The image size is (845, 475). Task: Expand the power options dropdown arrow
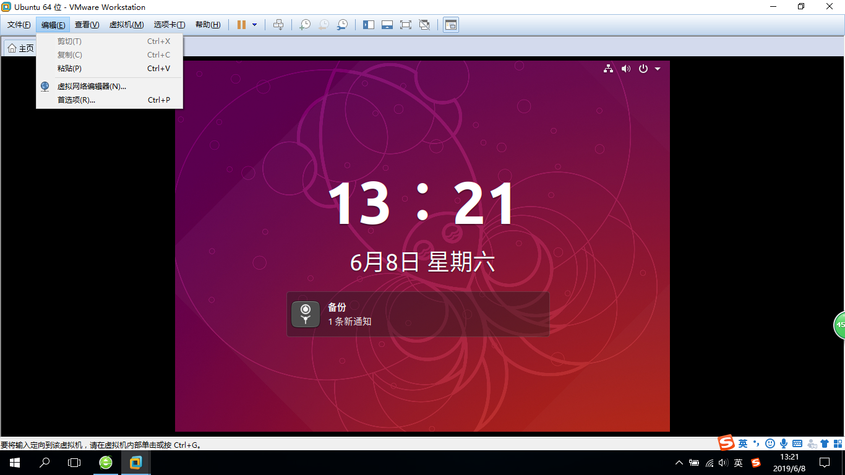pos(254,25)
